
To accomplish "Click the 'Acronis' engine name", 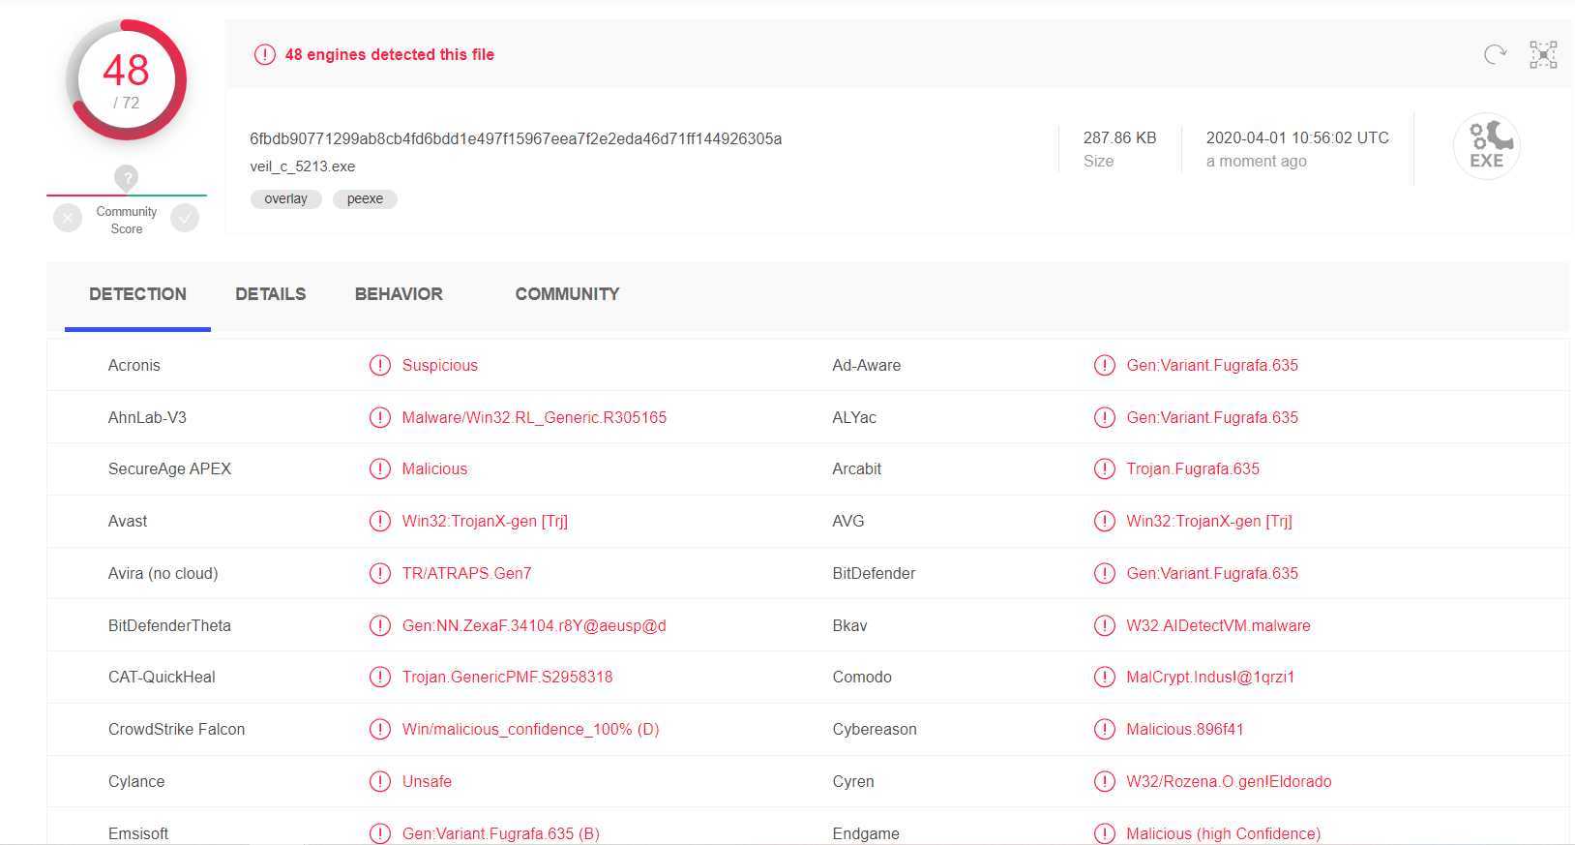I will point(134,365).
